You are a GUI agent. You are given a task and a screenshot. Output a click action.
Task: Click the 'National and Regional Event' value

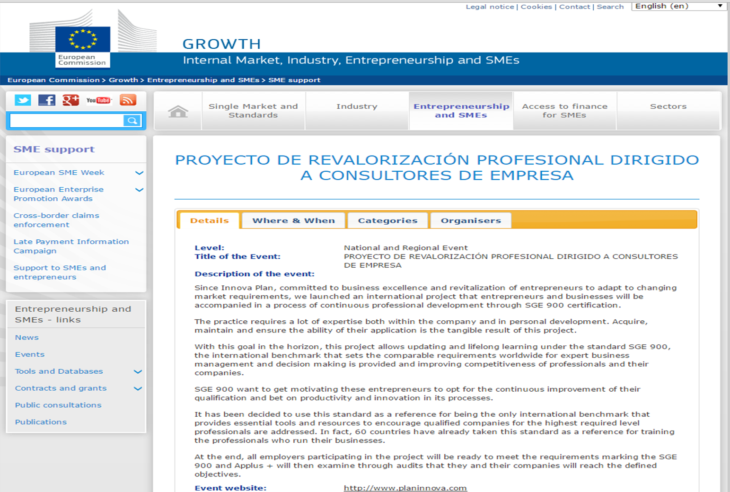coord(405,248)
